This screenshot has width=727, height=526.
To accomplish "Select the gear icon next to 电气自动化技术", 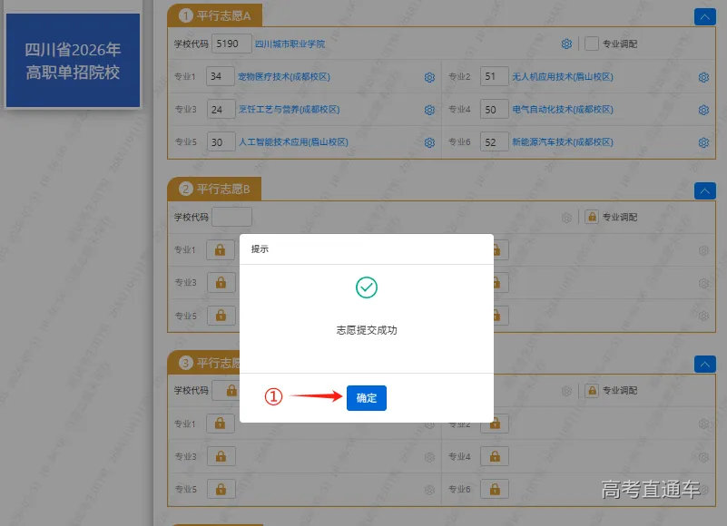I will pos(702,109).
